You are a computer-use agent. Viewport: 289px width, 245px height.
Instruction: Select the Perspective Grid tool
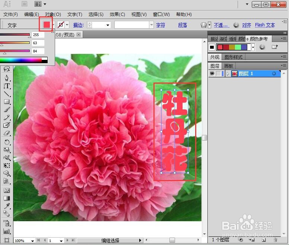(x=7, y=181)
